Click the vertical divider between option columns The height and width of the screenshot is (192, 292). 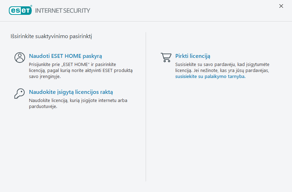[x=146, y=106]
